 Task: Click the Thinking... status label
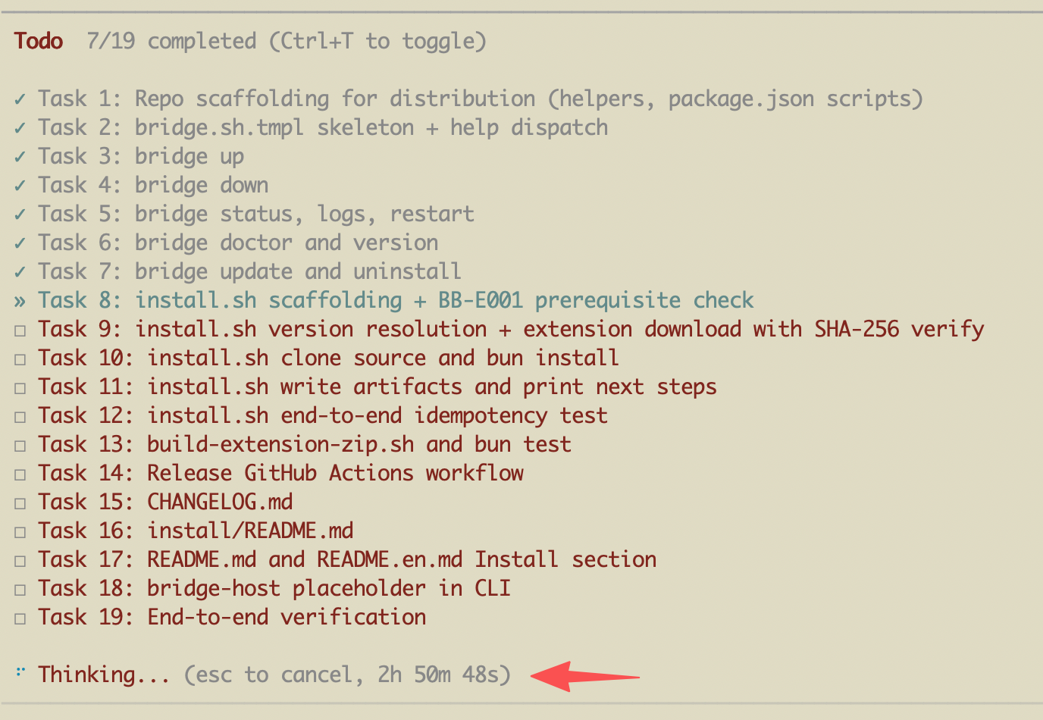pyautogui.click(x=104, y=675)
